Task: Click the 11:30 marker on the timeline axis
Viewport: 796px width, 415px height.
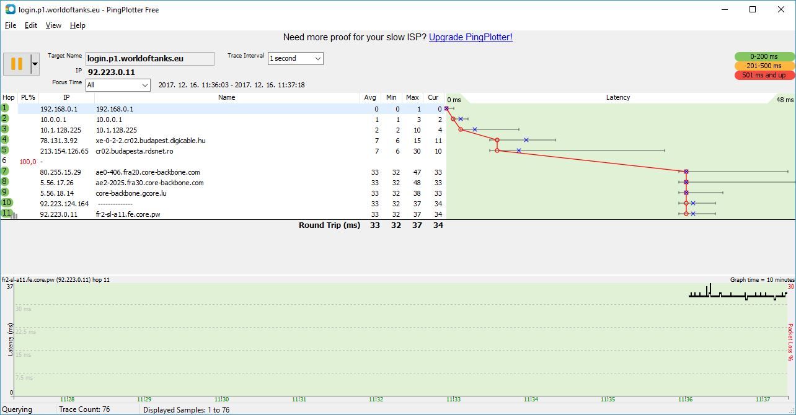Action: tap(221, 400)
